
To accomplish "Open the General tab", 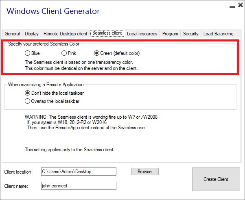I will (x=12, y=34).
